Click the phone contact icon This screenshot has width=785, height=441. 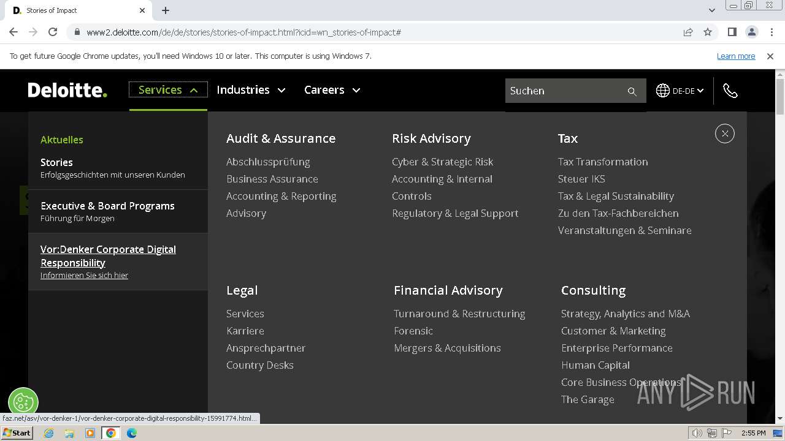[730, 91]
